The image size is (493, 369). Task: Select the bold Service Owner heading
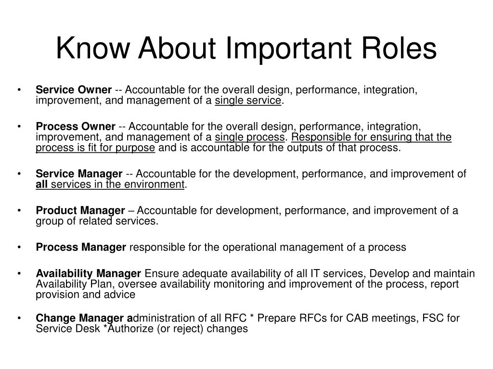(74, 90)
